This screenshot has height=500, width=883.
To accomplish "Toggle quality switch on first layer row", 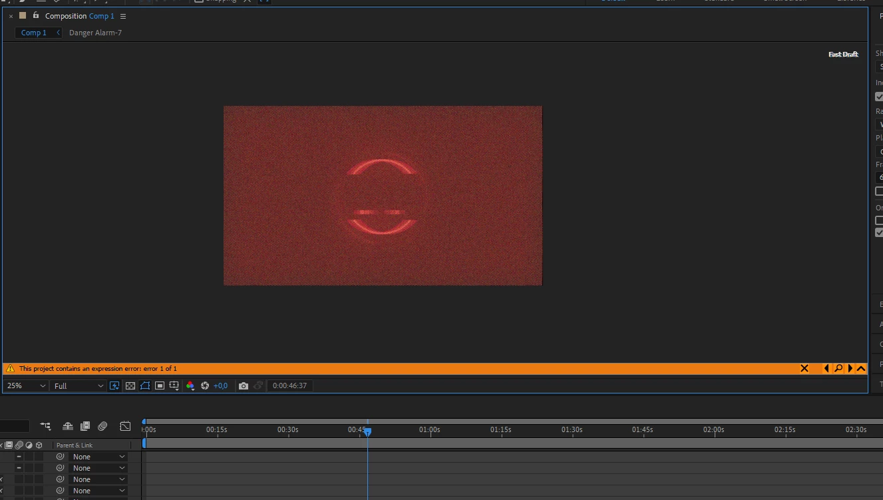I will coord(19,457).
